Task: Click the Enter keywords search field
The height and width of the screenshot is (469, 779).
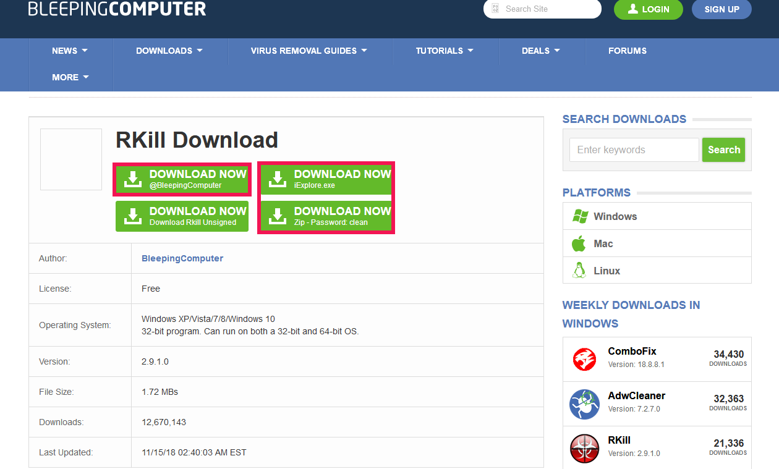Action: (x=634, y=150)
